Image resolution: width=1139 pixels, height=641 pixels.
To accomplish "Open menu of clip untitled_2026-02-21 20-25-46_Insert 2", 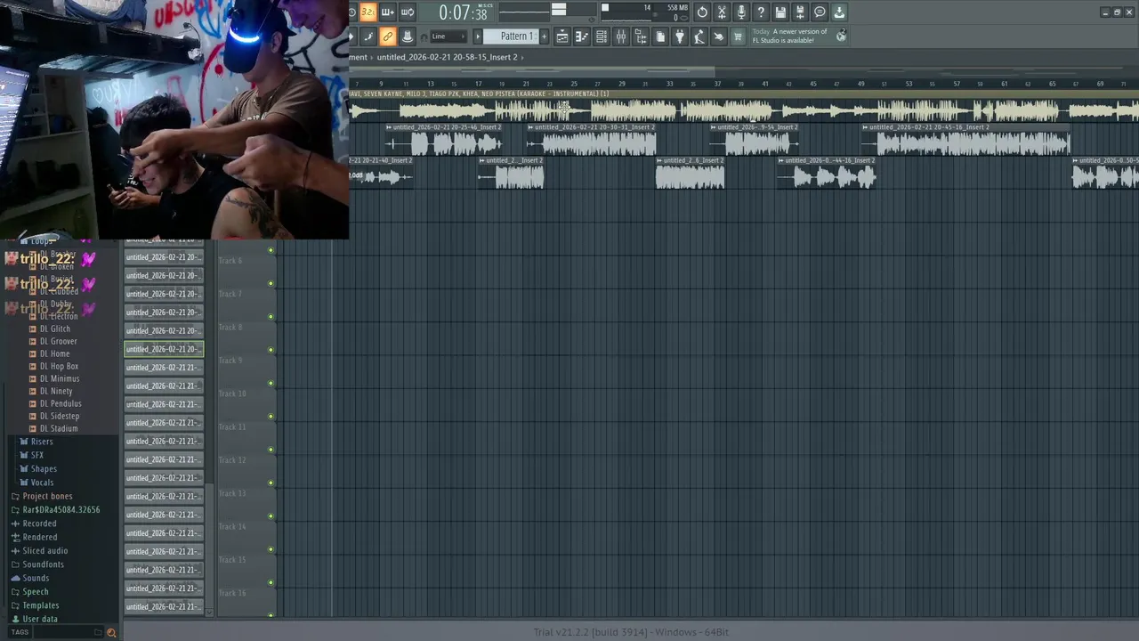I will click(389, 127).
